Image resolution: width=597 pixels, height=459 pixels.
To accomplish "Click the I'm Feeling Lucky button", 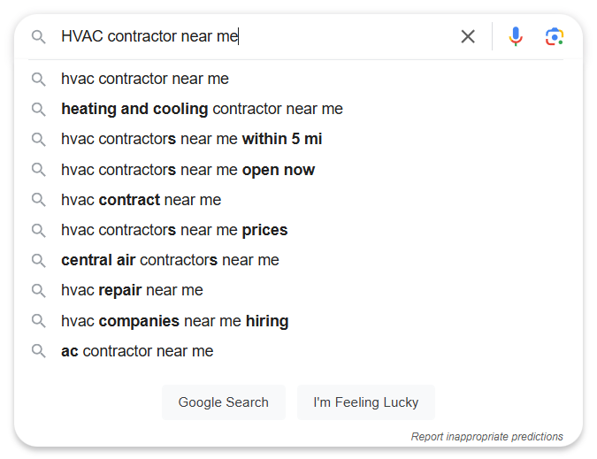I will pos(366,402).
